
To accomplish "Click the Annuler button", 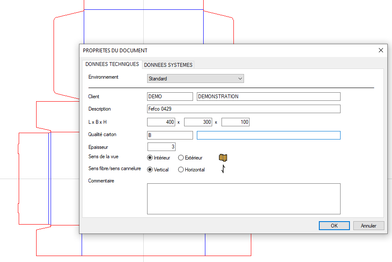I will [369, 225].
